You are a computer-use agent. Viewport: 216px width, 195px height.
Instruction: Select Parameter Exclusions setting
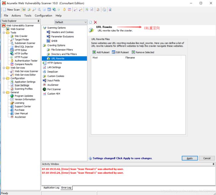pyautogui.click(x=62, y=36)
